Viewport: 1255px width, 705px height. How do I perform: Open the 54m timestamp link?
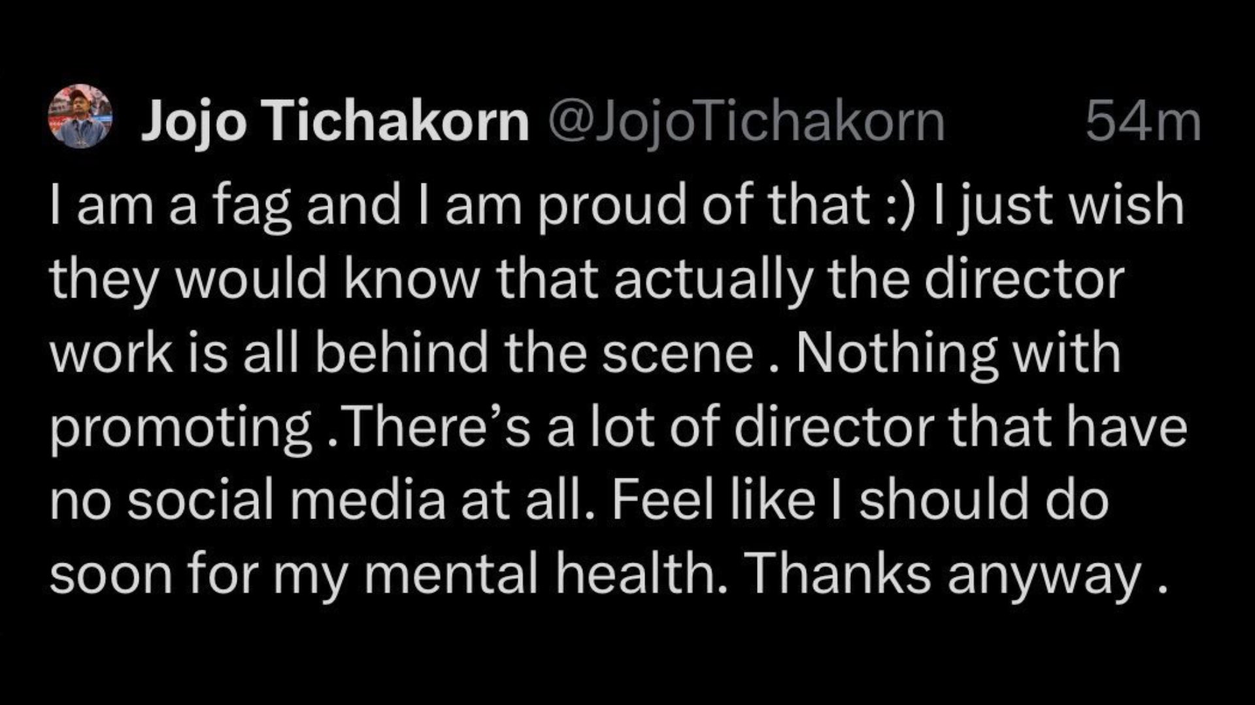(x=1143, y=122)
